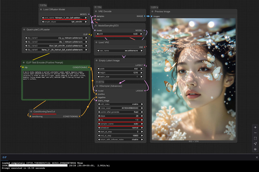Collapse the KSampler (Advanced) node dot
259x172 pixels.
click(96, 86)
